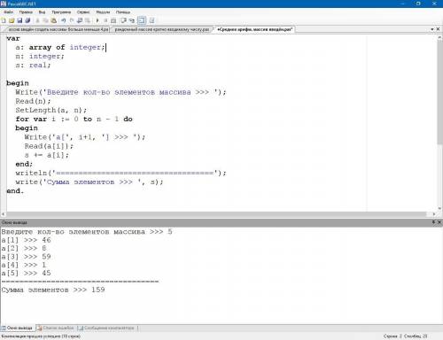Create a new file with the toolbar icon

(4, 20)
